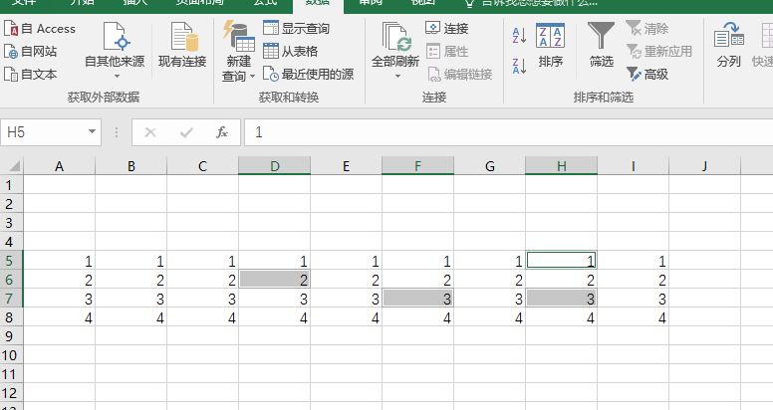Click highlighted cell H7 containing 3
The width and height of the screenshot is (773, 410).
(x=562, y=299)
